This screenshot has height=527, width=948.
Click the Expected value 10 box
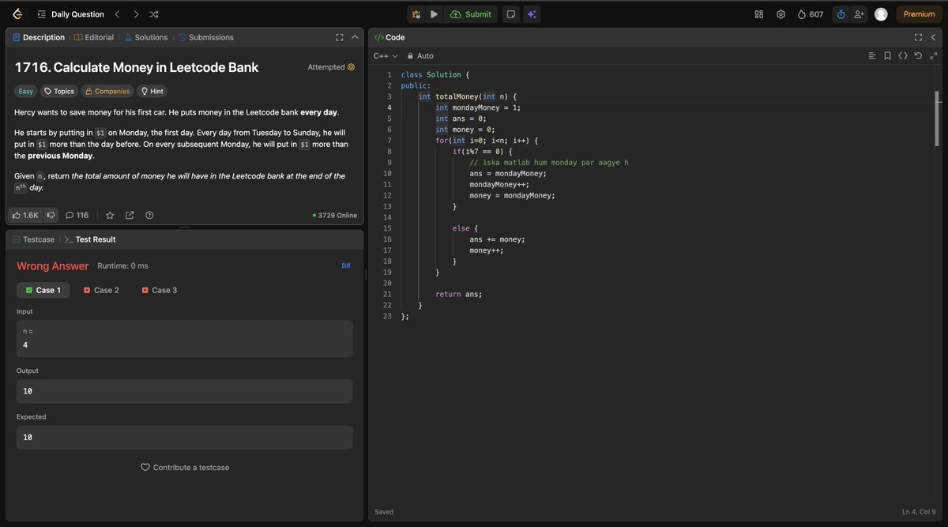[x=184, y=437]
